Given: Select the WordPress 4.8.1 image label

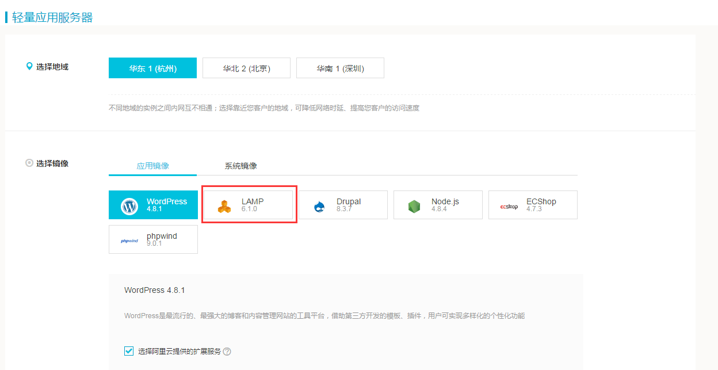Looking at the screenshot, I should pyautogui.click(x=167, y=205).
